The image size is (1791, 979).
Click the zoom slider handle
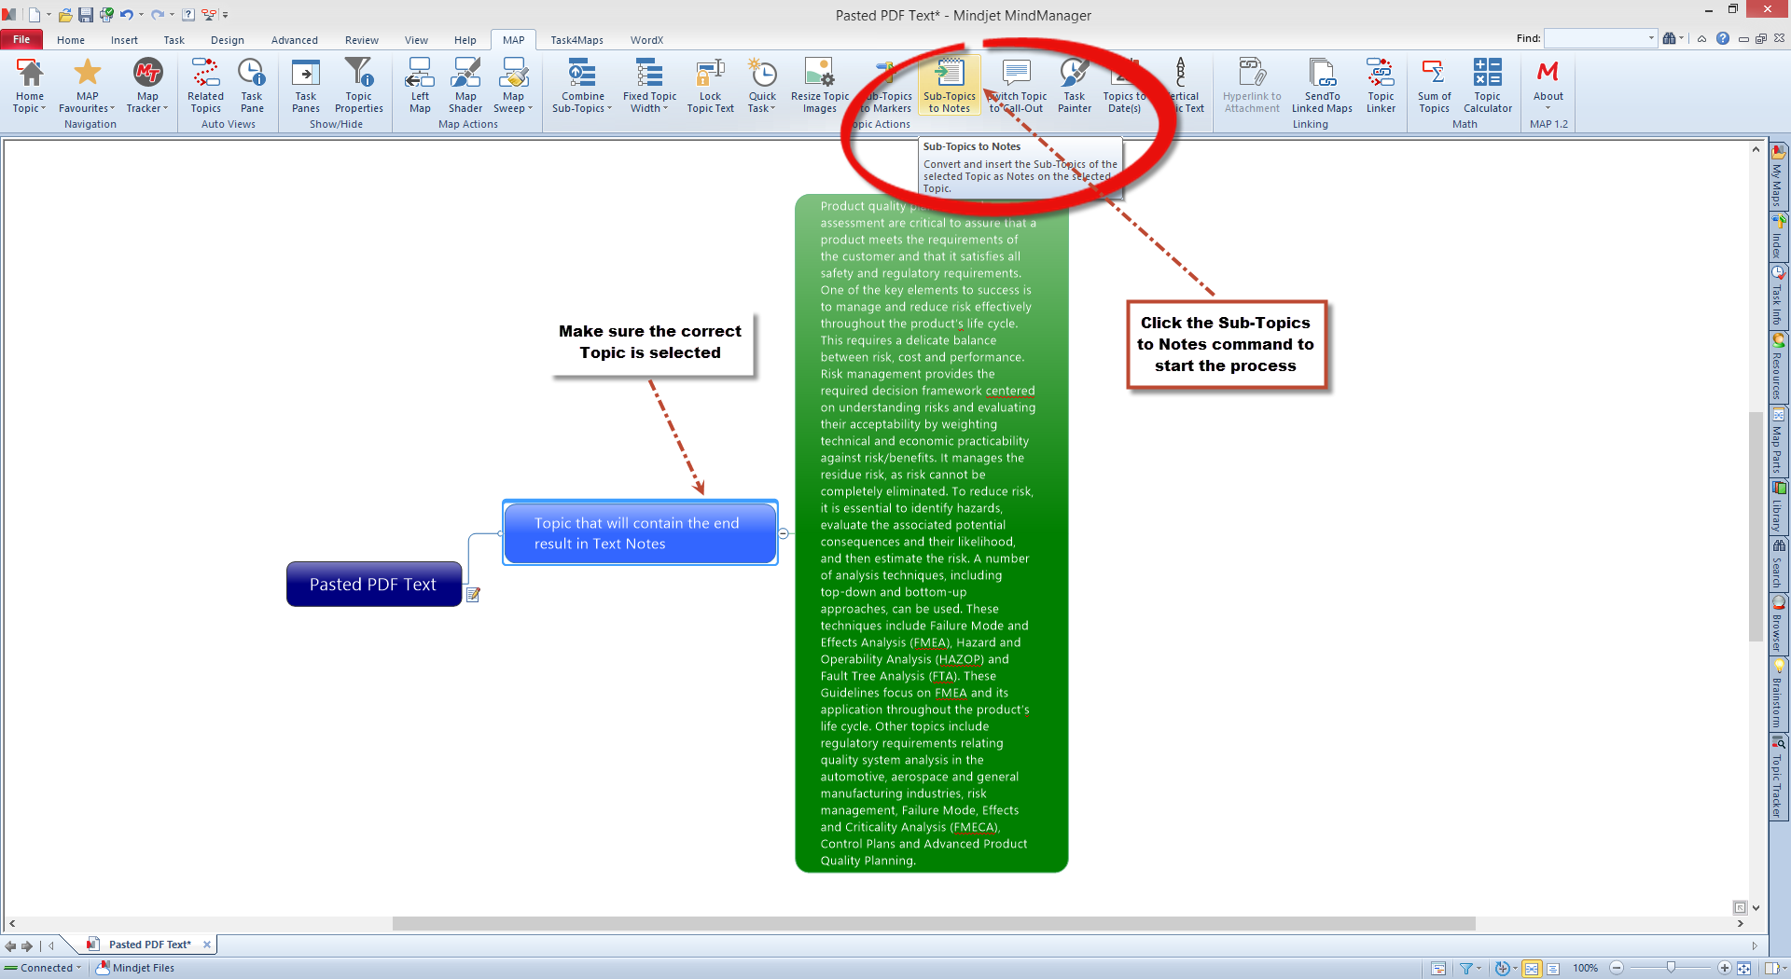coord(1671,968)
